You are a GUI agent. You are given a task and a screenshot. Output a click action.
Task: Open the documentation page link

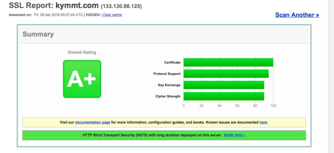tap(93, 122)
